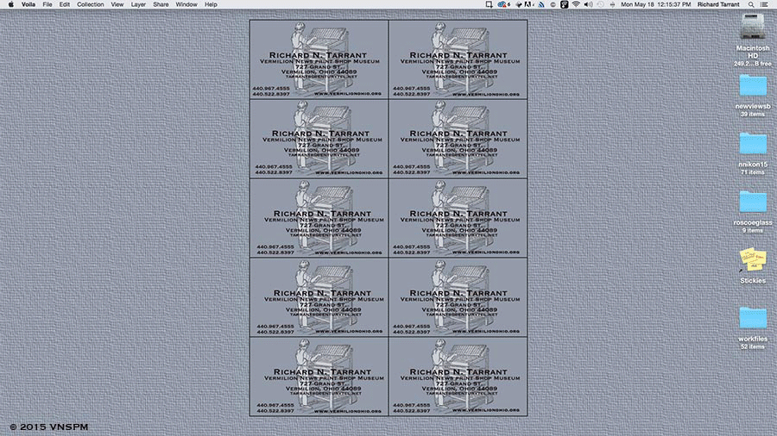Select the roscoeglass folder
Viewport: 777px width, 436px height.
tap(753, 202)
